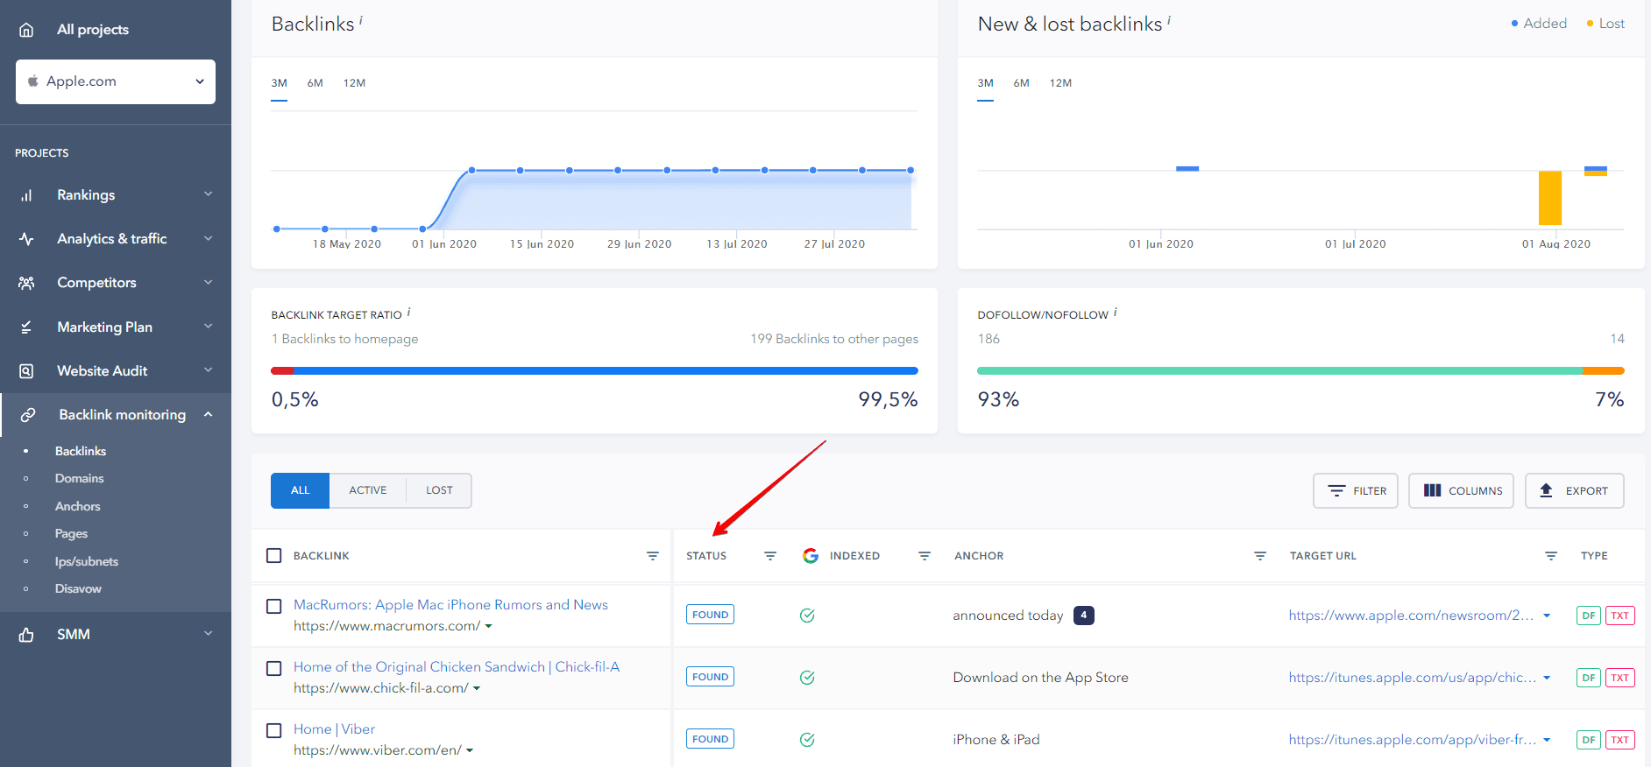Open dropdown arrow beside apple.com/newsroom target URL
Screen dimensions: 1651x767
pos(1547,616)
